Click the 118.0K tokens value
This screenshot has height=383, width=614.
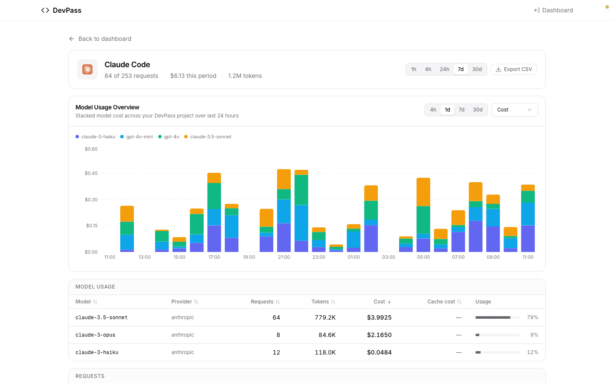[325, 352]
